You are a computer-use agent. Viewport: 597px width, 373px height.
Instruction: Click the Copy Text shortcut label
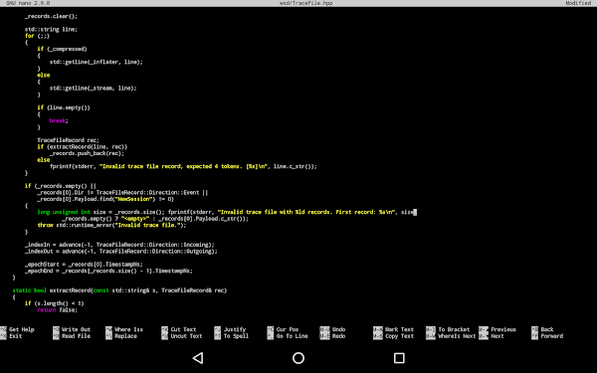coord(399,336)
